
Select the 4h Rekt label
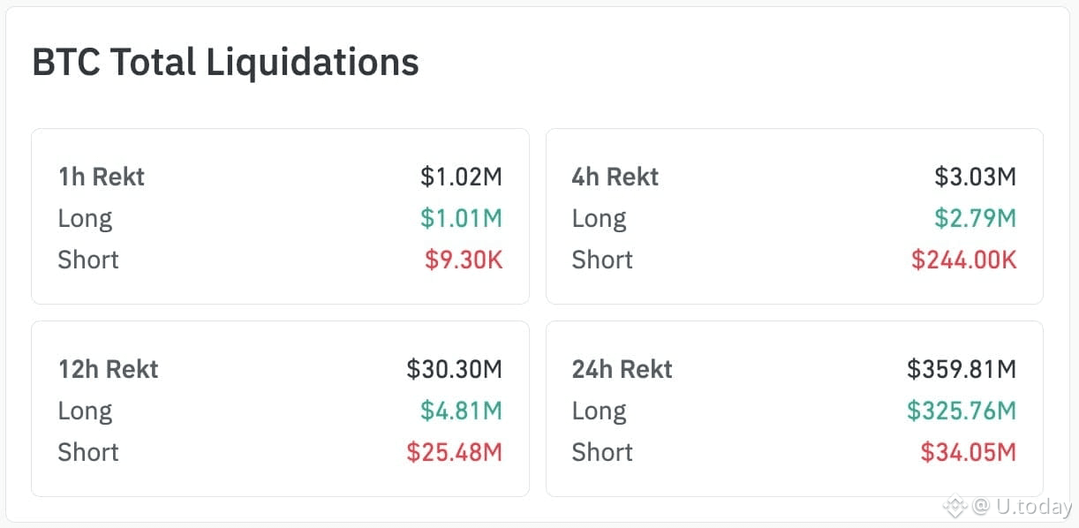coord(615,177)
